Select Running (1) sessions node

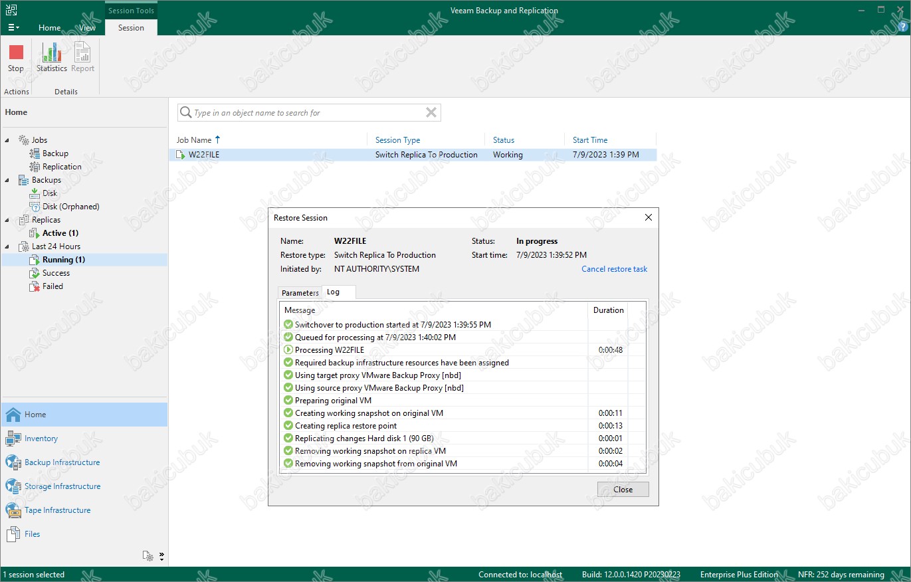point(64,260)
